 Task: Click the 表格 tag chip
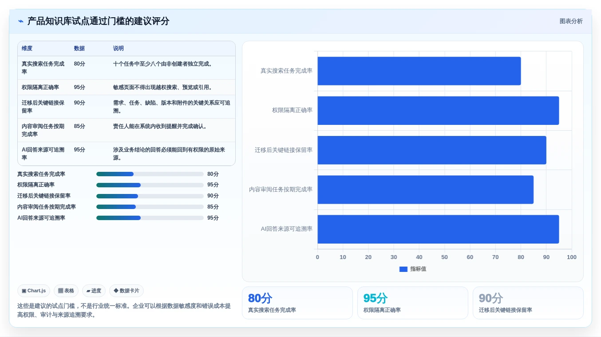pyautogui.click(x=66, y=291)
